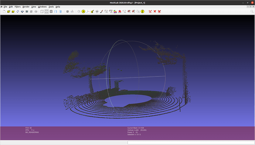Click the search magnifier icon
This screenshot has height=145, width=255.
[x=252, y=11]
